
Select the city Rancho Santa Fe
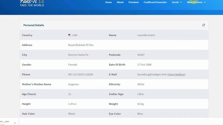coord(78,55)
